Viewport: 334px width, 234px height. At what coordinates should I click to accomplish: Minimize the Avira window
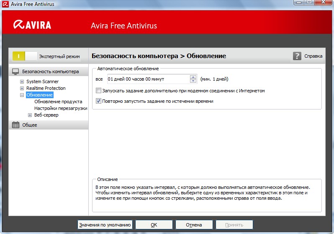click(299, 2)
